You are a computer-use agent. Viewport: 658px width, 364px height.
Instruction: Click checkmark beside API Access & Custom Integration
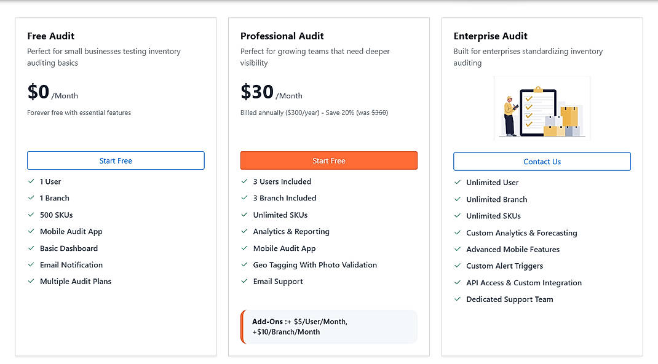point(458,282)
